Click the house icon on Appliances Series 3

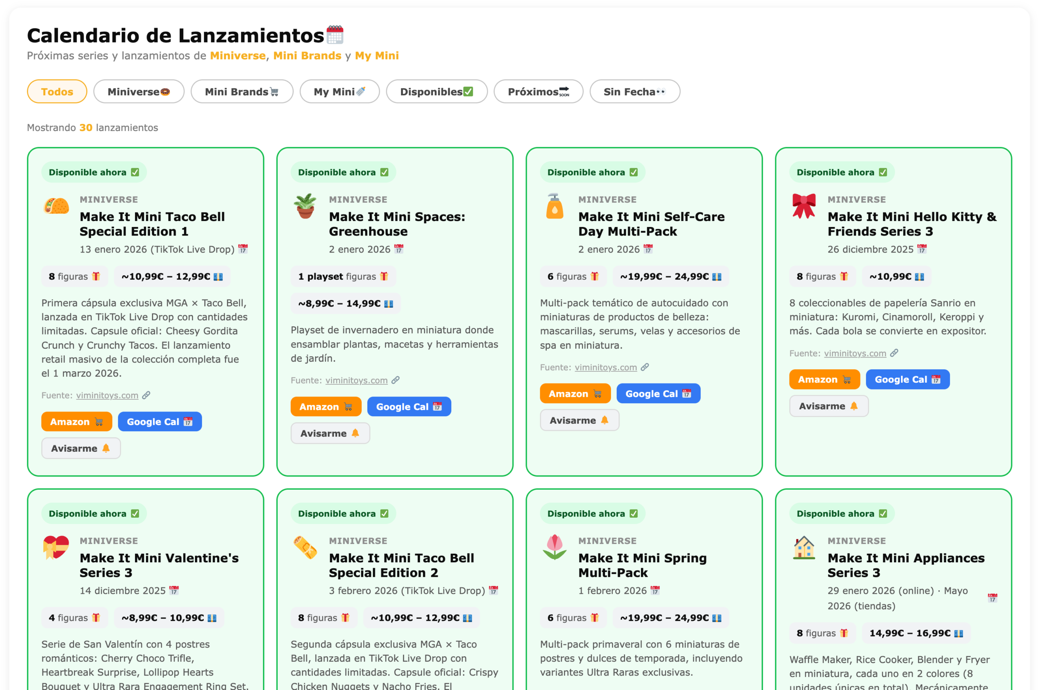point(804,547)
